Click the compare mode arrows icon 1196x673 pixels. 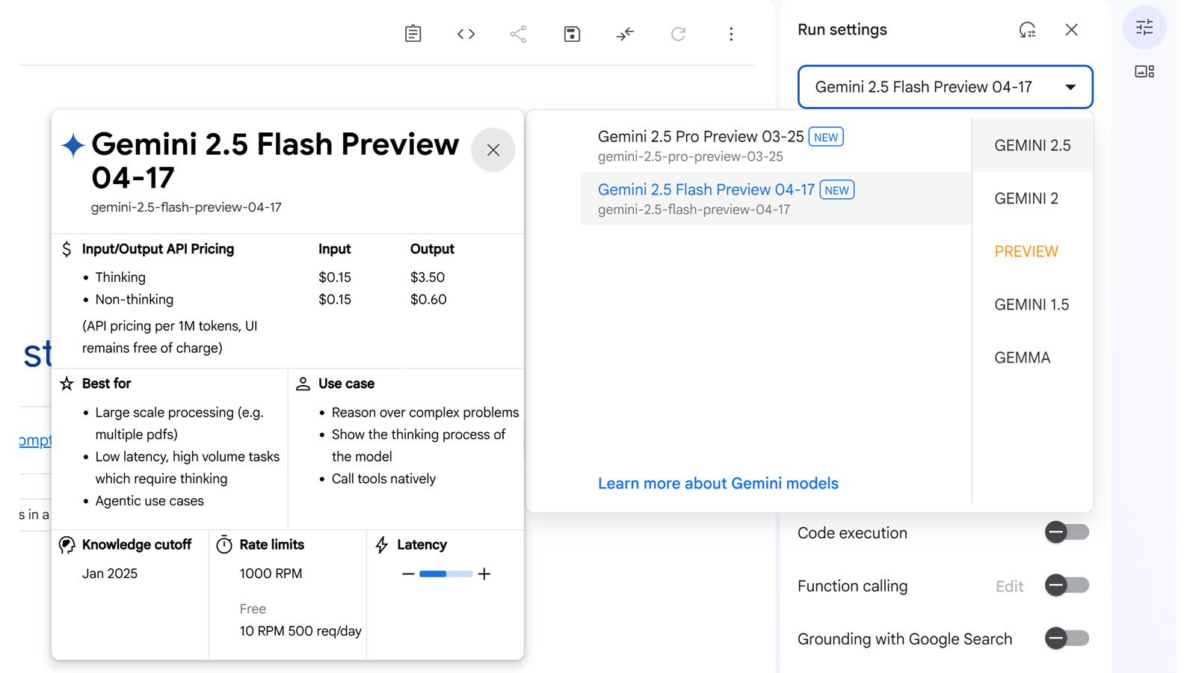pyautogui.click(x=625, y=34)
